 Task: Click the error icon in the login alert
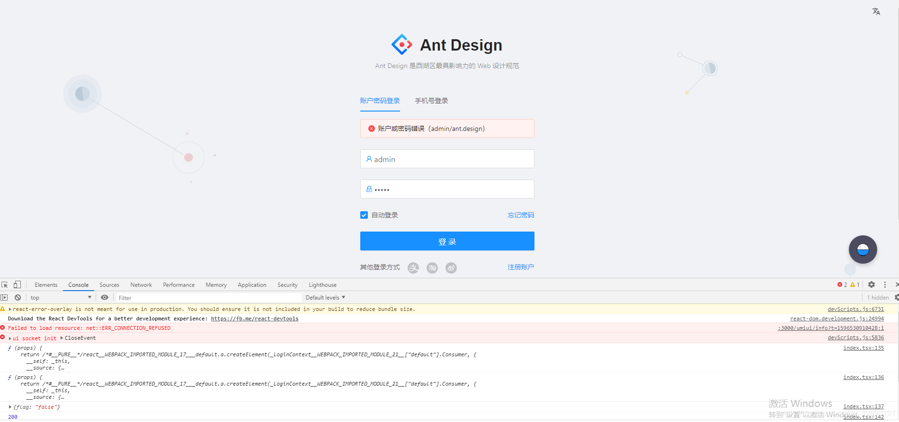tap(372, 129)
